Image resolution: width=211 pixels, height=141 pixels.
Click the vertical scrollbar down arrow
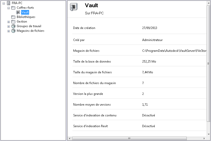[x=208, y=134]
